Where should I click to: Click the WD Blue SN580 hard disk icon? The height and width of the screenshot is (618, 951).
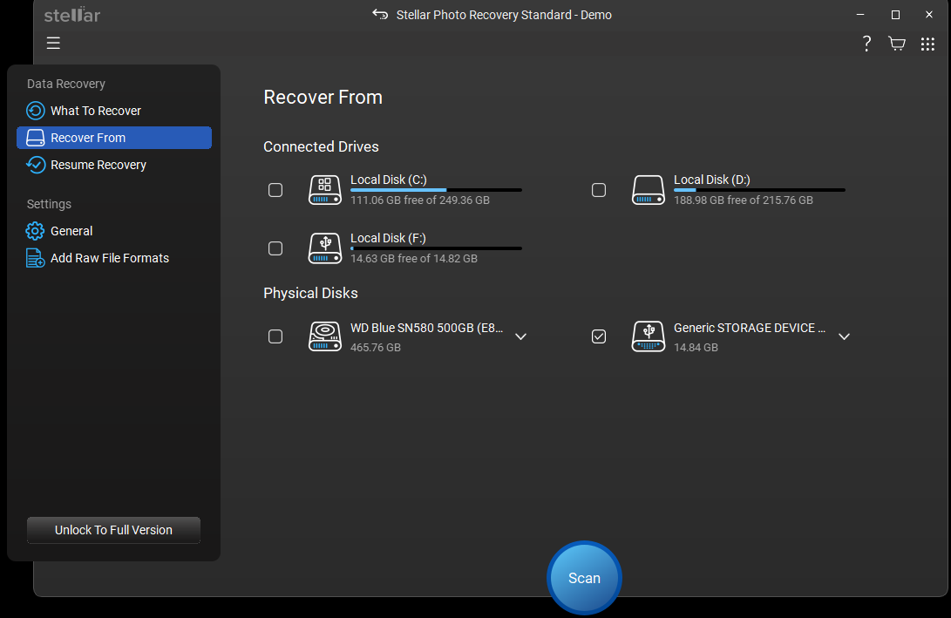[325, 336]
